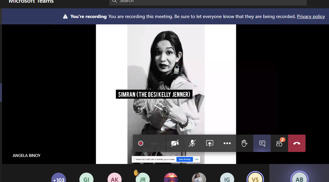The width and height of the screenshot is (329, 182).
Task: Expand the +103 additional participants list
Action: coord(58,179)
